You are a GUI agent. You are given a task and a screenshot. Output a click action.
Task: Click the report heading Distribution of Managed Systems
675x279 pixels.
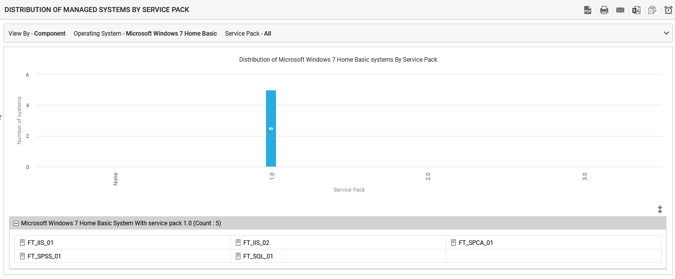tap(97, 10)
